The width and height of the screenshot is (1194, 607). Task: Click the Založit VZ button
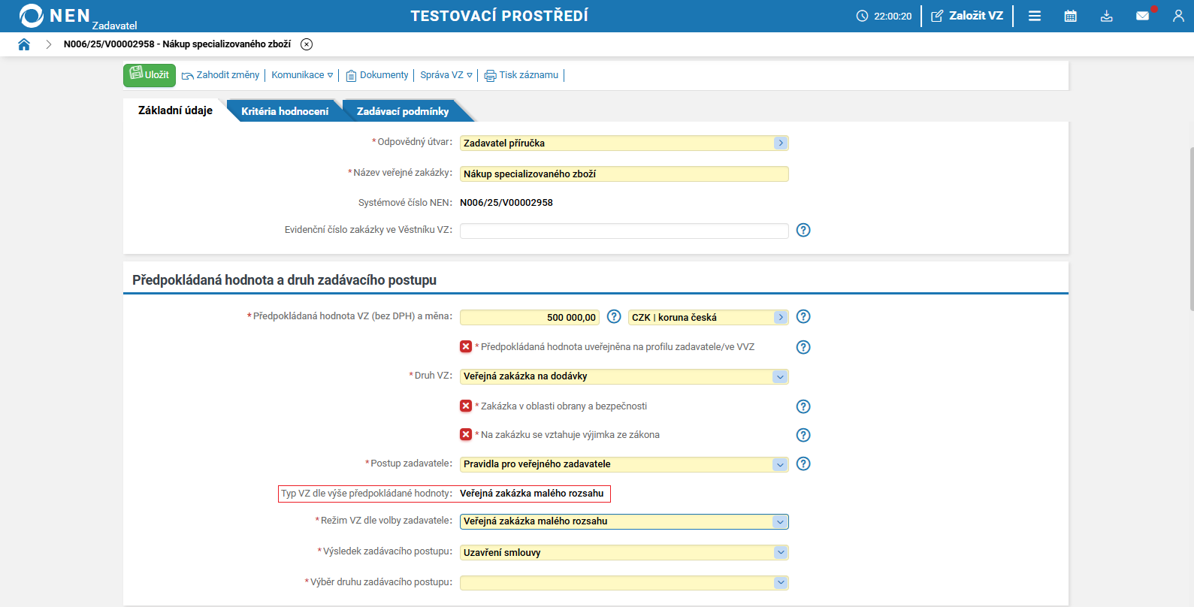coord(967,16)
